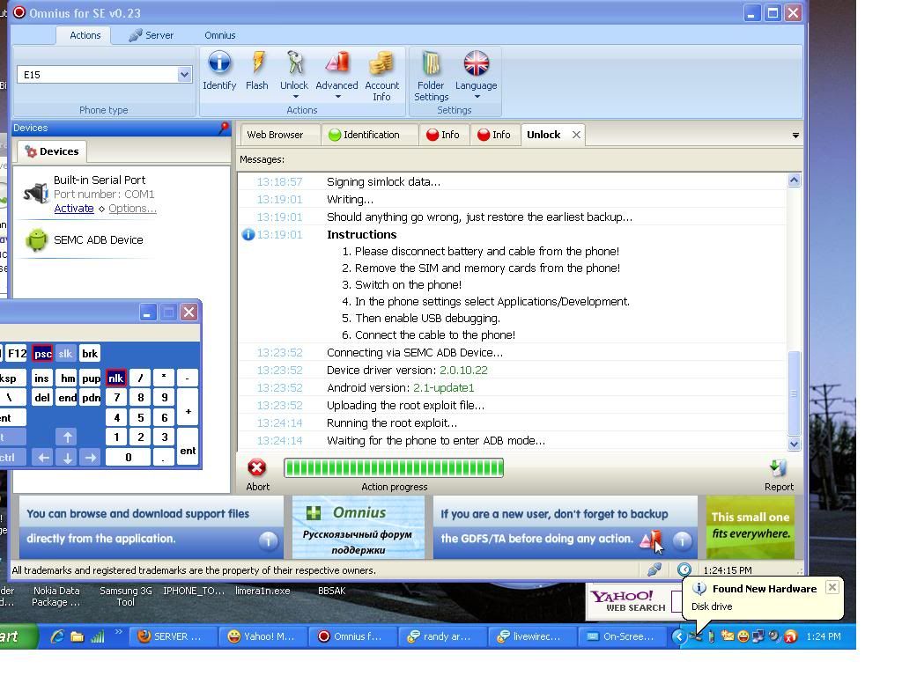902x676 pixels.
Task: Toggle the psc key on keyboard
Action: click(42, 353)
